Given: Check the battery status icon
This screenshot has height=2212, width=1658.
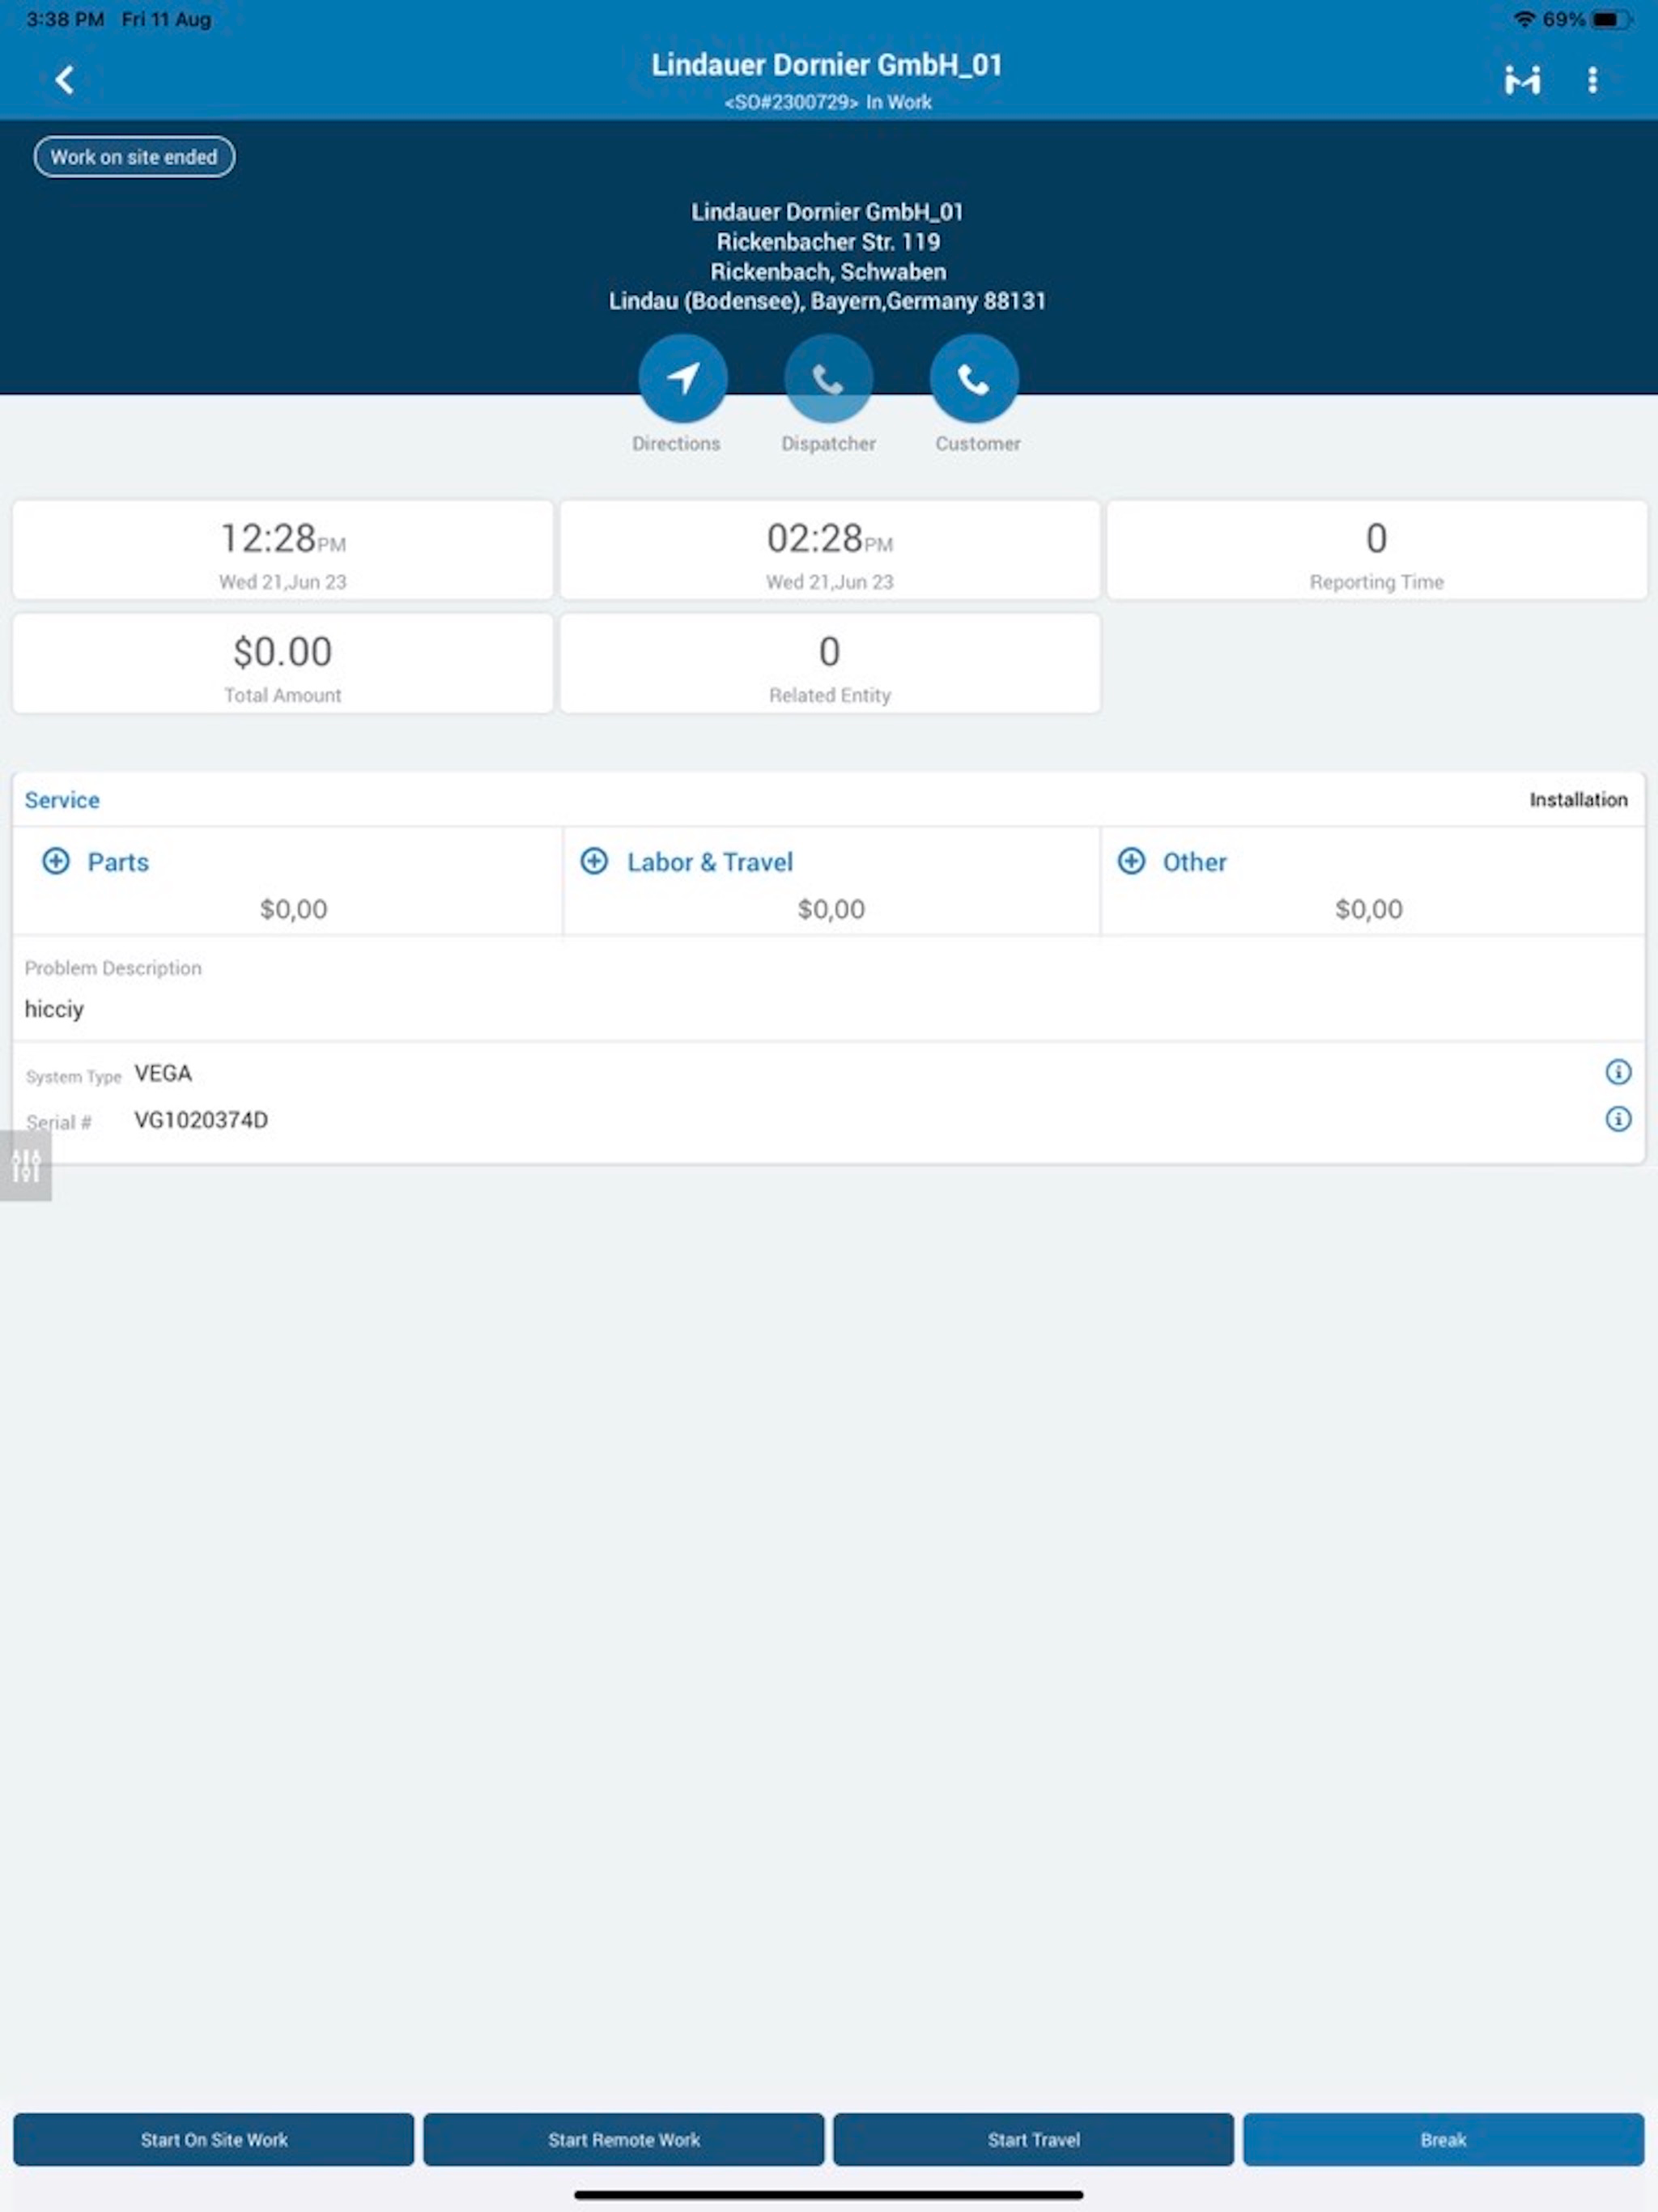Looking at the screenshot, I should [1611, 19].
